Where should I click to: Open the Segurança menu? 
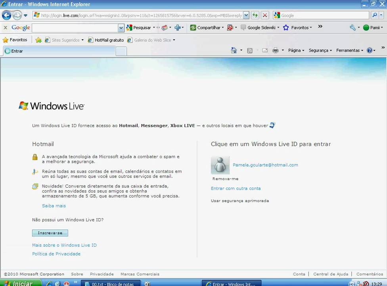[320, 50]
